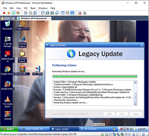Click the CD/DVD drive status icon
The width and height of the screenshot is (149, 136).
pos(106,134)
